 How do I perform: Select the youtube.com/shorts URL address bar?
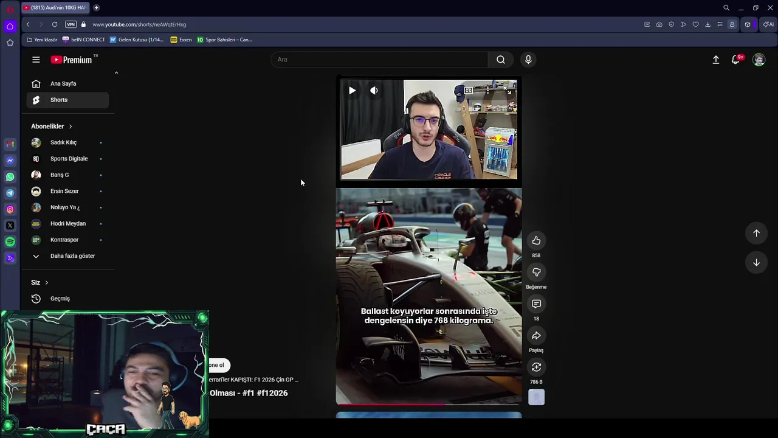pyautogui.click(x=139, y=24)
